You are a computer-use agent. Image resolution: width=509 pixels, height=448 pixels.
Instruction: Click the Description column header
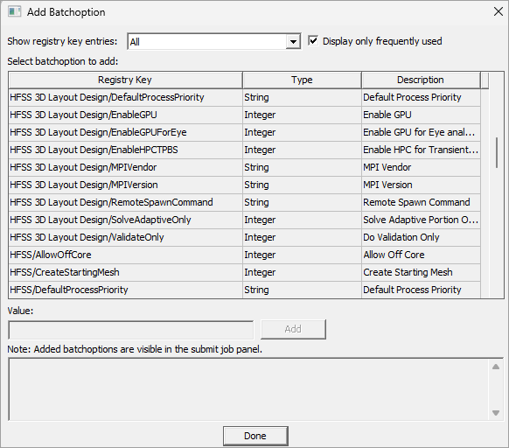pyautogui.click(x=421, y=80)
